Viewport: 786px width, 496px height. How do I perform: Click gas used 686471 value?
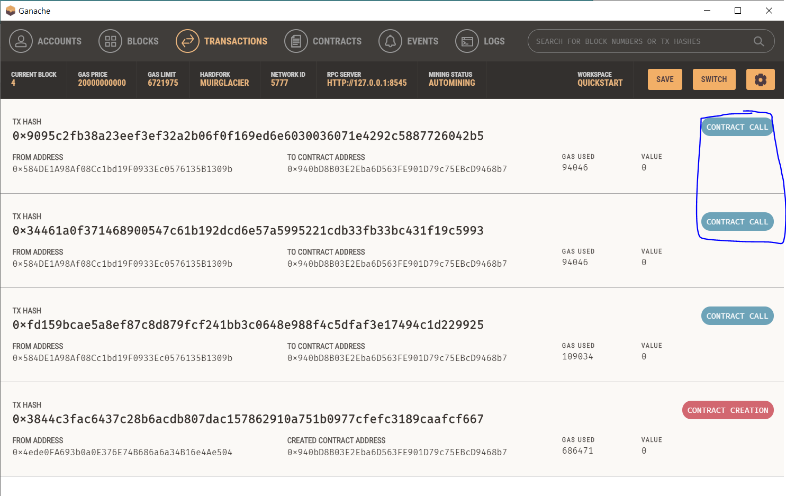click(577, 451)
